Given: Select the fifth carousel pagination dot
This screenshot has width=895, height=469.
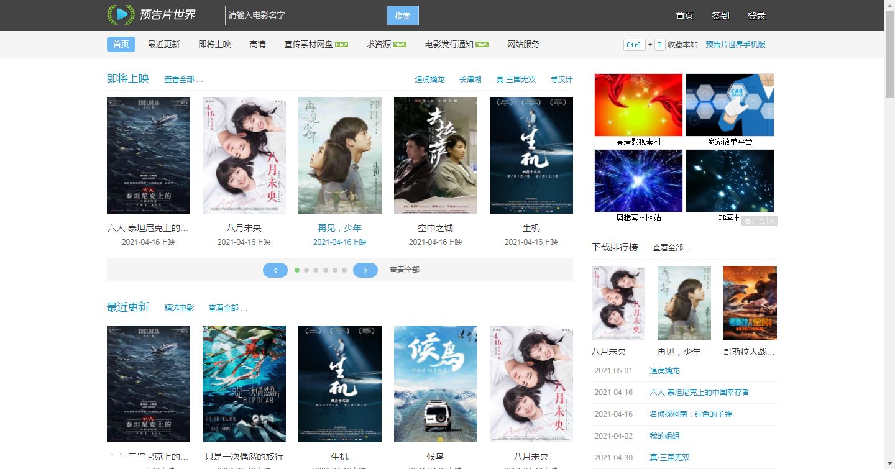Looking at the screenshot, I should tap(335, 270).
